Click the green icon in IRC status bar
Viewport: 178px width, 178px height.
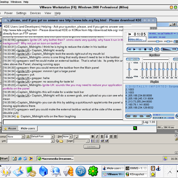[x=135, y=128]
